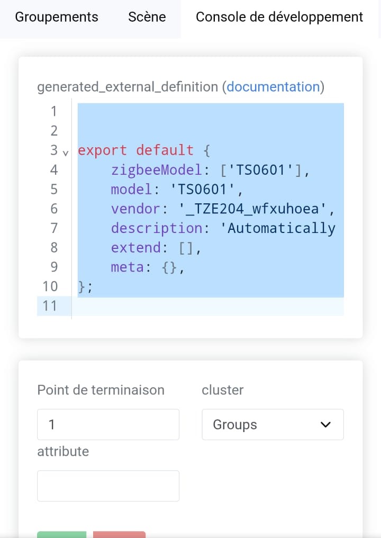
Task: Click the green button at the bottom
Action: 62,534
